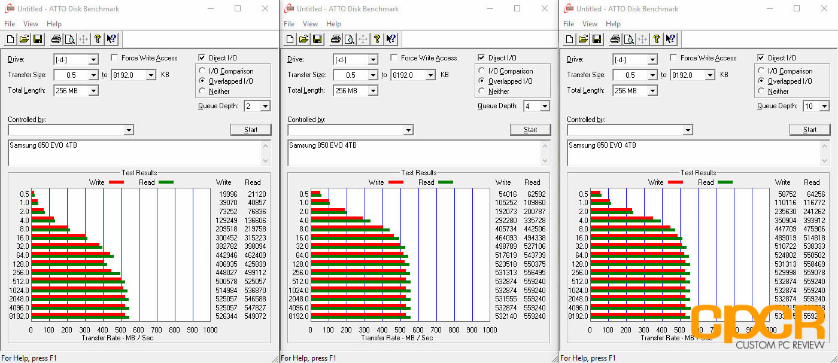Open Print Preview in the middle window toolbar
The width and height of the screenshot is (838, 363).
pos(349,39)
